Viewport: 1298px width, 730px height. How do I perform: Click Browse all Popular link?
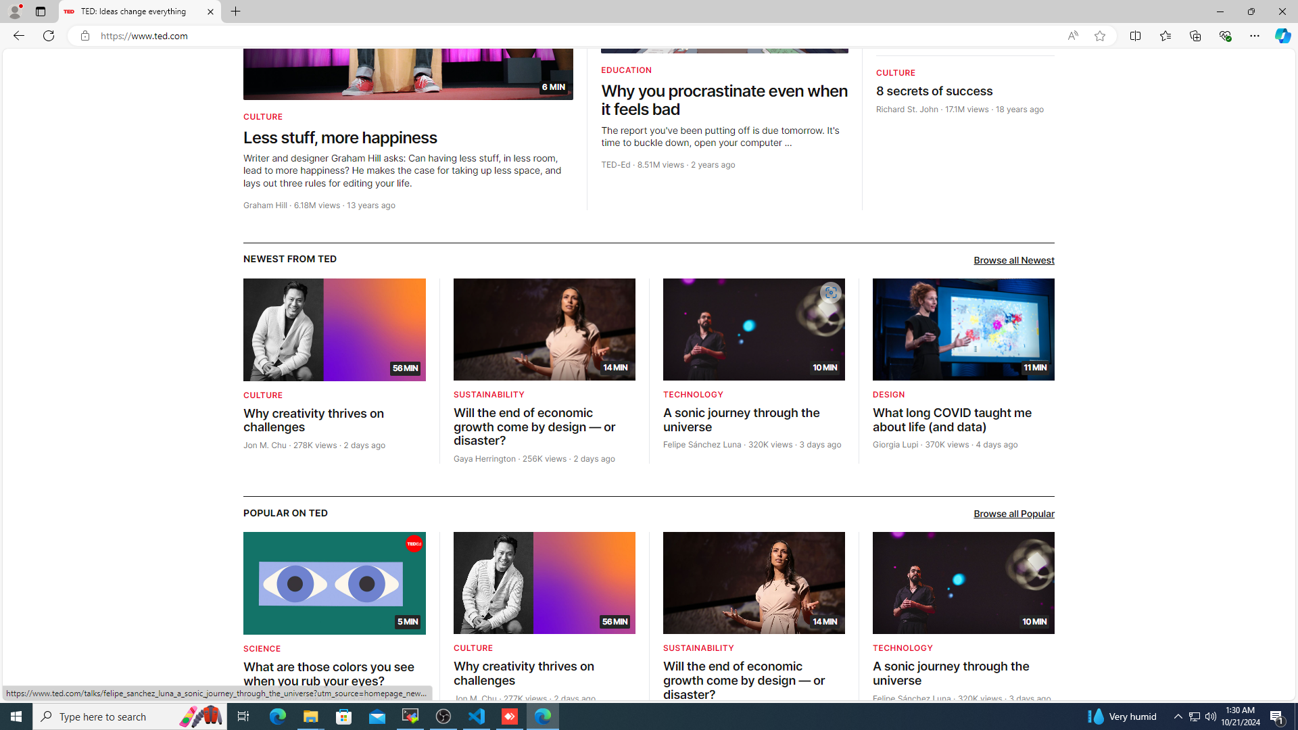tap(1013, 514)
